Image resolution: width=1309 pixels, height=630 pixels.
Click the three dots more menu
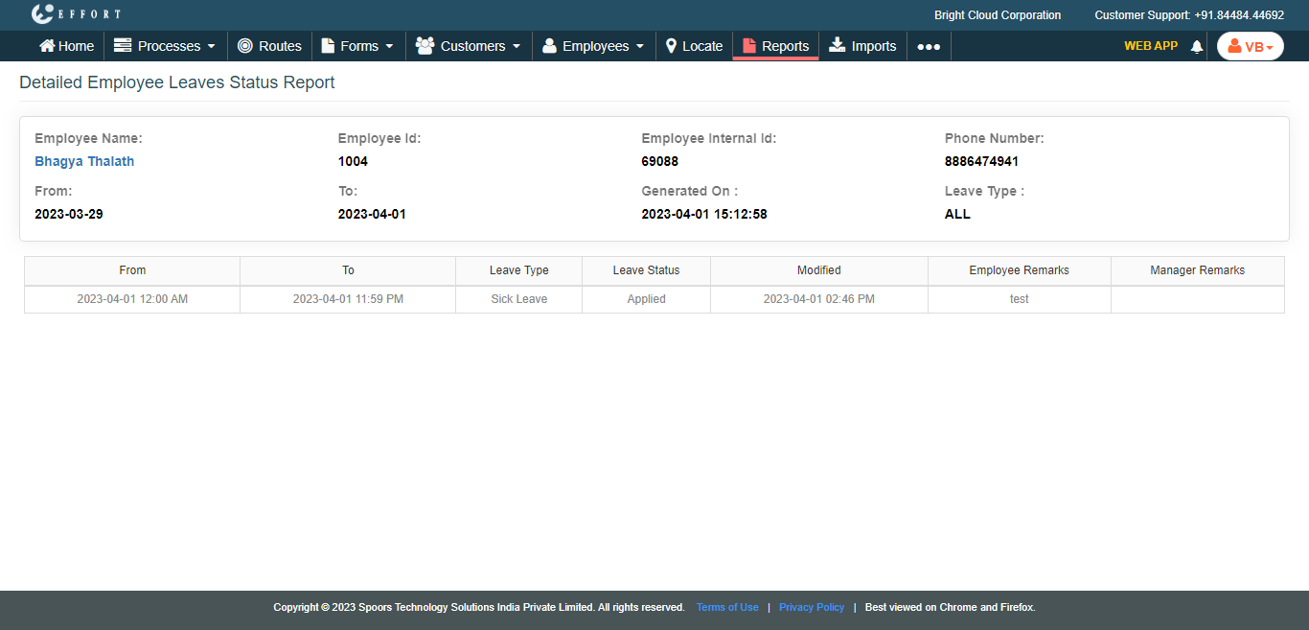[929, 46]
